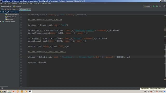Click the printTombol.pack line
166x93 pixels.
[x=58, y=41]
